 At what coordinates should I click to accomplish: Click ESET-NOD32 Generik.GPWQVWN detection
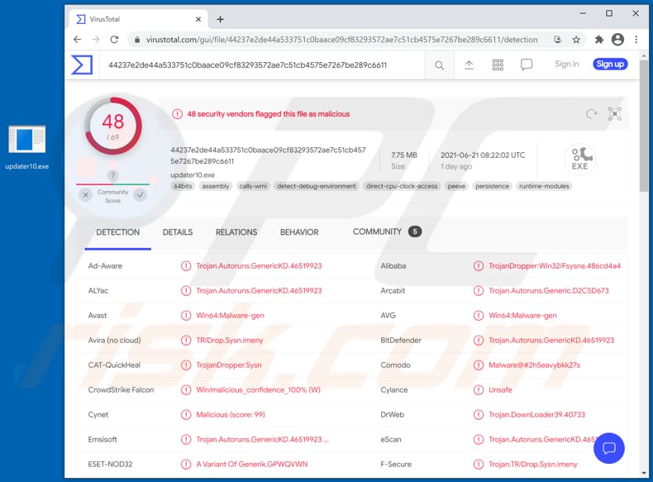pos(252,464)
